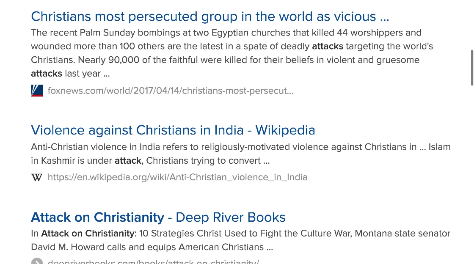Click the deepriverbooks.com result URL
Viewport: 474px width, 264px height.
153,262
